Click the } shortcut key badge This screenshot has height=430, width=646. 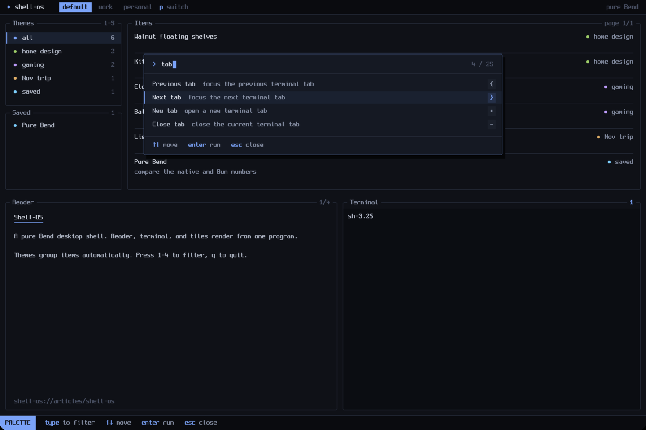coord(492,97)
